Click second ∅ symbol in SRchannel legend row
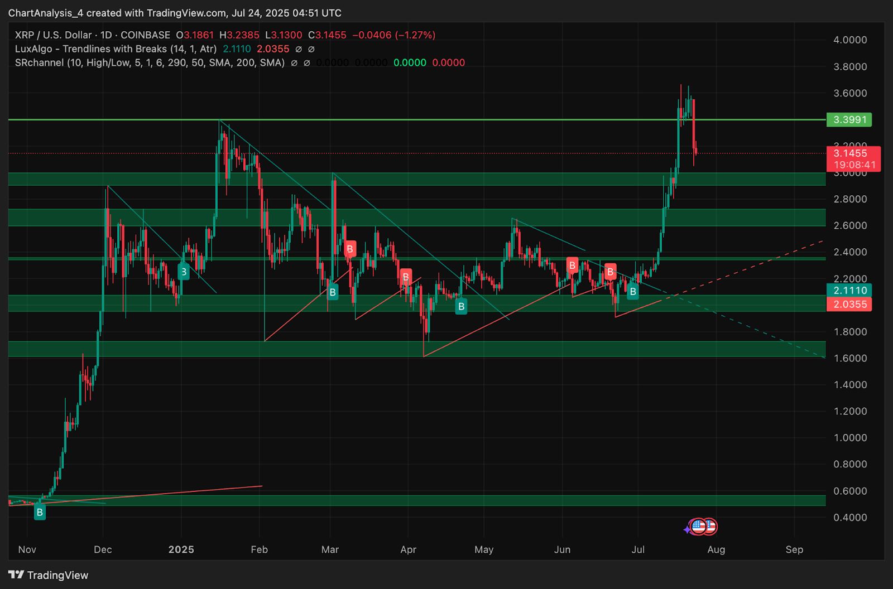This screenshot has width=893, height=589. click(x=306, y=63)
